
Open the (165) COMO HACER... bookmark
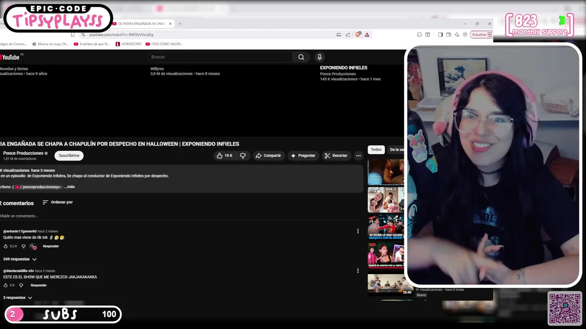(164, 44)
